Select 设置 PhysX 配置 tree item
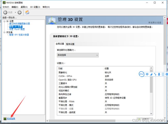168x124 pixels. coord(17,29)
